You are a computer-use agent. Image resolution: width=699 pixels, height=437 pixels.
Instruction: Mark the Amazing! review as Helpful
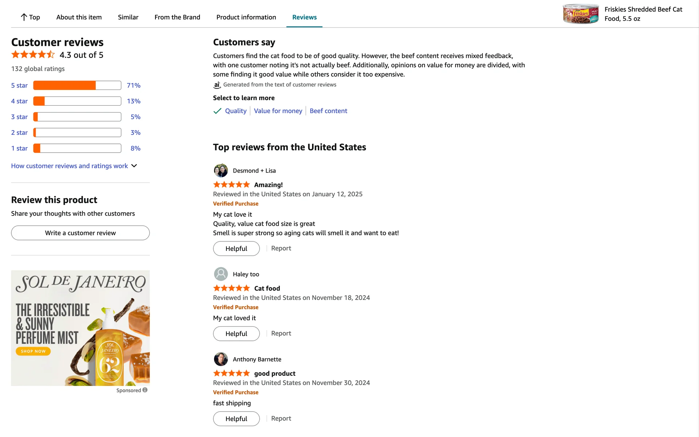pyautogui.click(x=236, y=249)
